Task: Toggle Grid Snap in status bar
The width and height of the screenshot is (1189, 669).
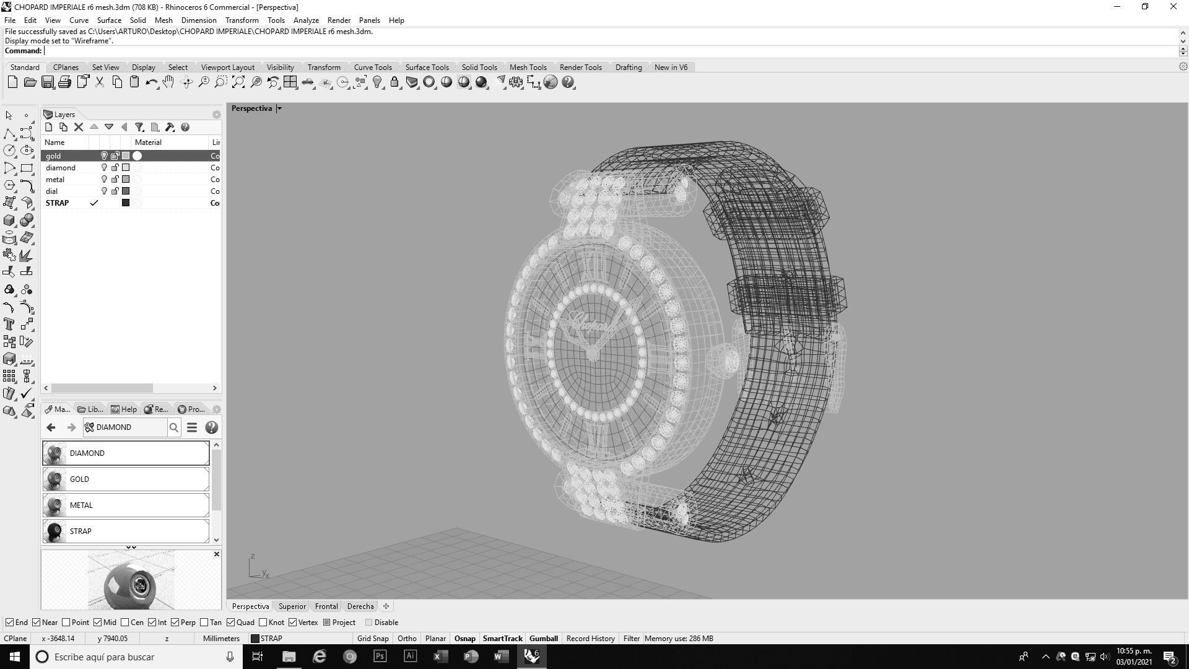Action: pos(373,639)
